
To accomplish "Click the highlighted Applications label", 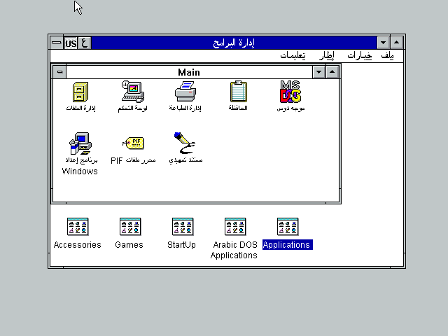I will [288, 245].
